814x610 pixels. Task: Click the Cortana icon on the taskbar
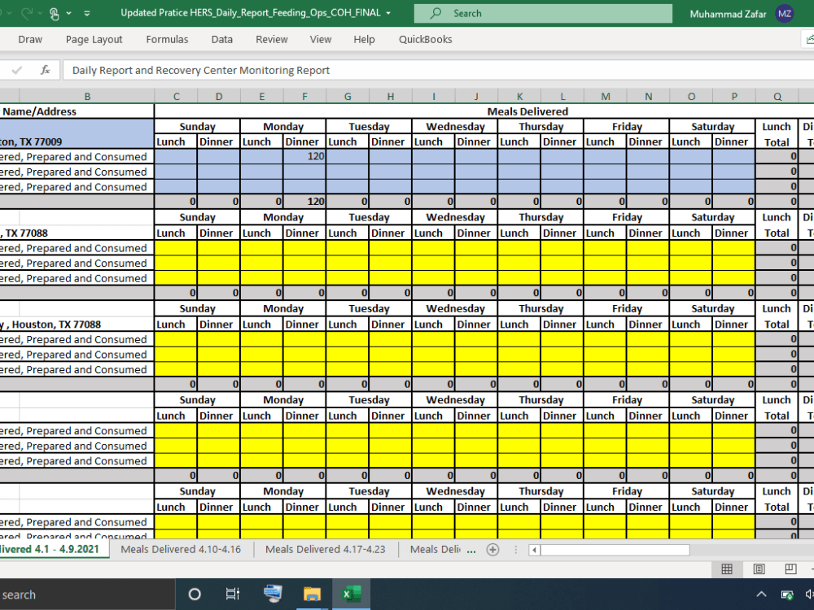click(194, 593)
